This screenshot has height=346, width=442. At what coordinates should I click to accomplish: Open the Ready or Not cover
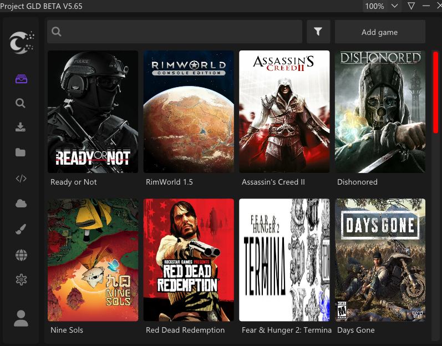point(93,111)
